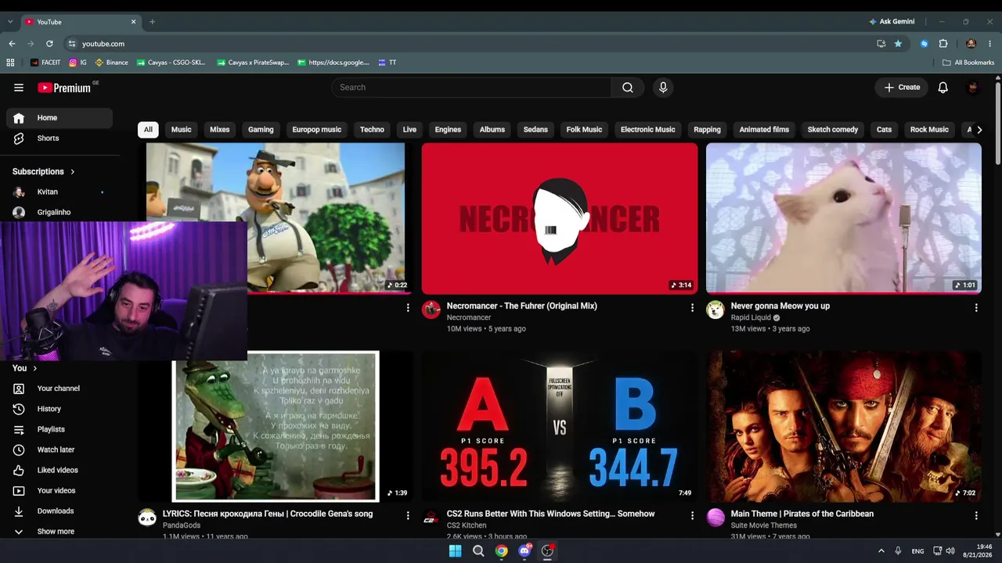Select the Cats filter chip
Screen dimensions: 1002x563
(884, 130)
